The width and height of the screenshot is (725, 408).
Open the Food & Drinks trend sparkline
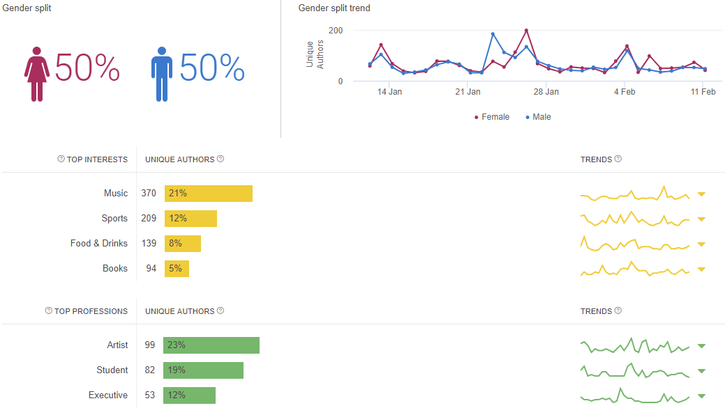634,244
